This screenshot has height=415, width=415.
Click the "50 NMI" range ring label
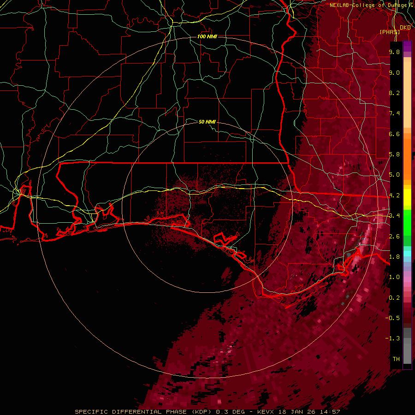pos(207,122)
